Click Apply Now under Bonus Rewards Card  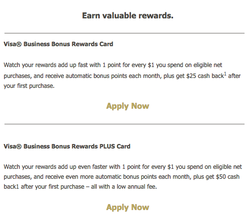pos(127,106)
